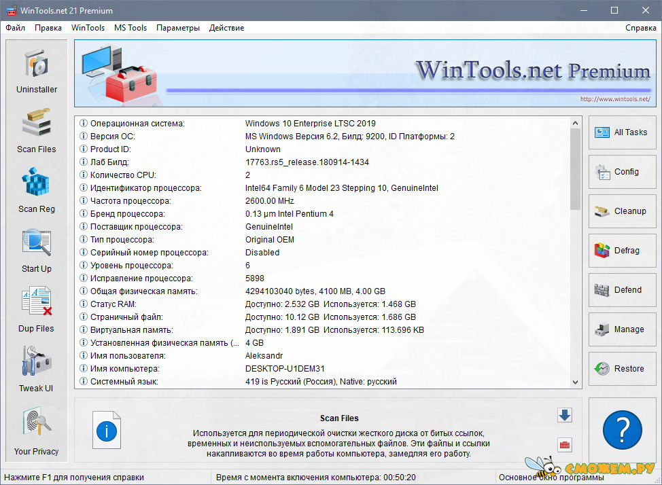Click the Defend button
The height and width of the screenshot is (485, 662).
click(x=623, y=290)
